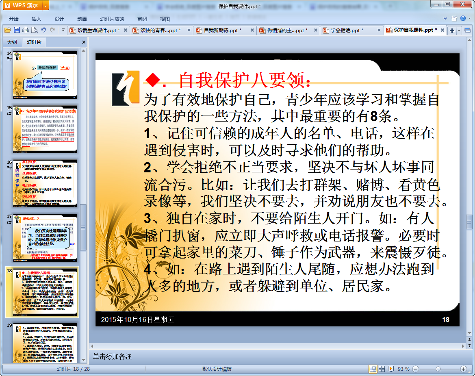This screenshot has height=376, width=475.
Task: Close the slide thumbnail panel
Action: tap(84, 42)
